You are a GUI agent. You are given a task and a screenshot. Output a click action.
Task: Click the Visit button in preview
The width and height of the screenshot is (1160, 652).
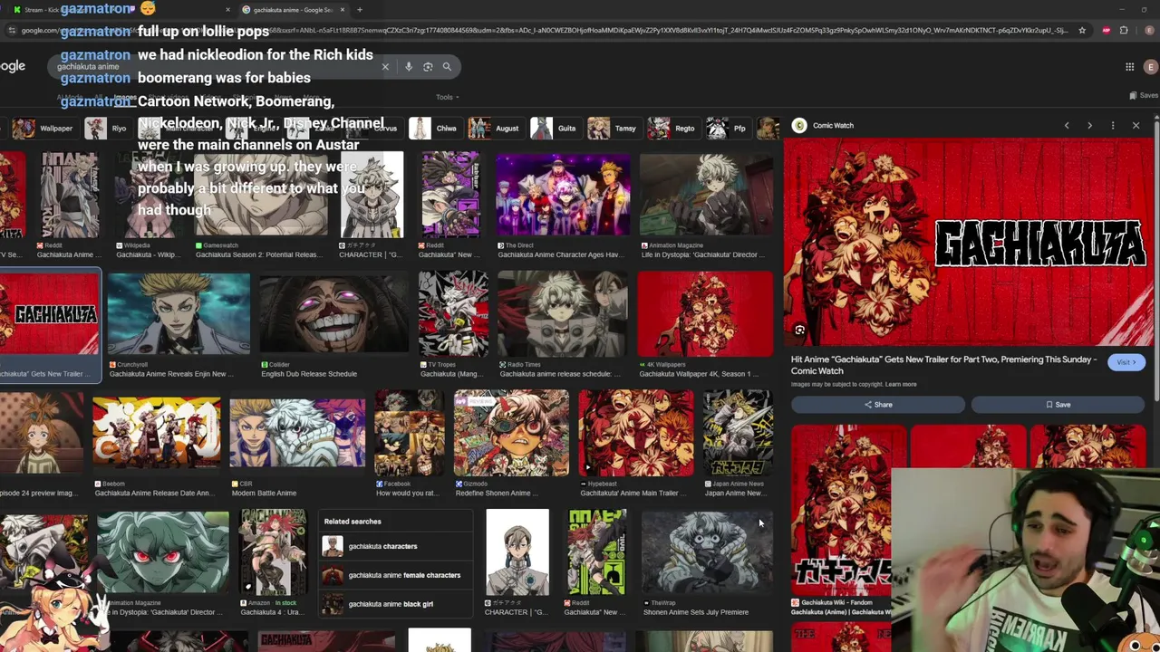pyautogui.click(x=1126, y=362)
